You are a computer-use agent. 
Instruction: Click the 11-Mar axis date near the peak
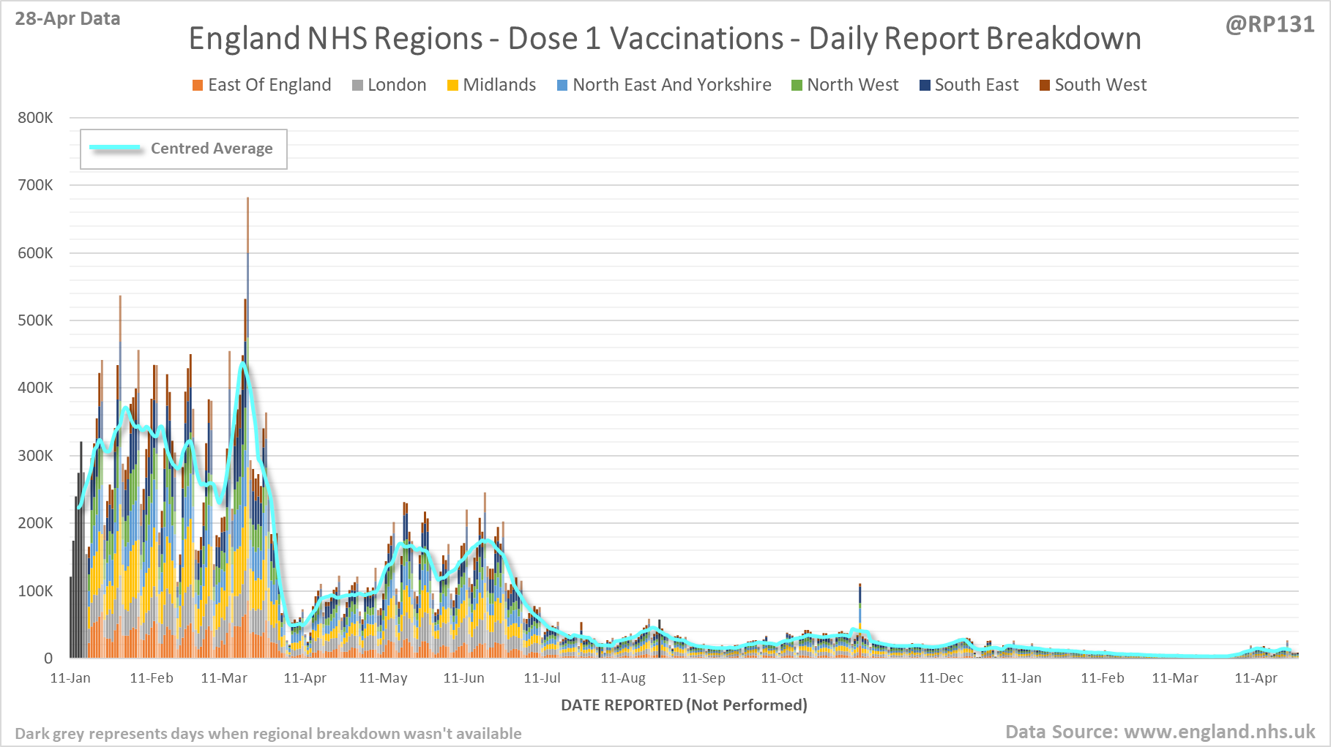pos(224,678)
